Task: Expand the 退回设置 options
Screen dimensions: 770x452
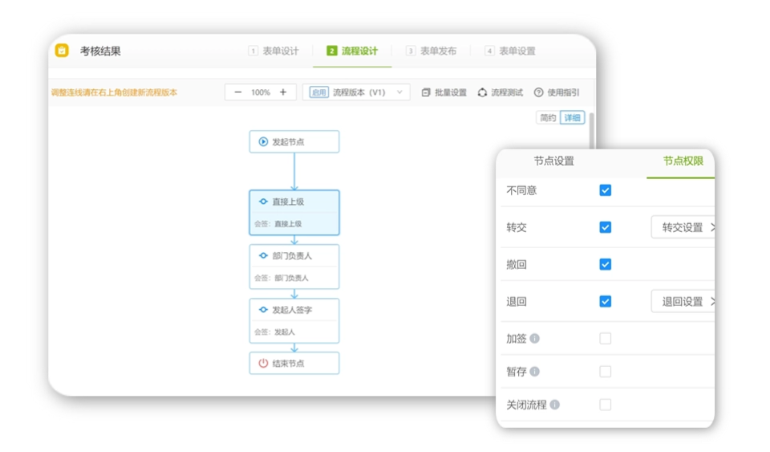Action: [683, 302]
